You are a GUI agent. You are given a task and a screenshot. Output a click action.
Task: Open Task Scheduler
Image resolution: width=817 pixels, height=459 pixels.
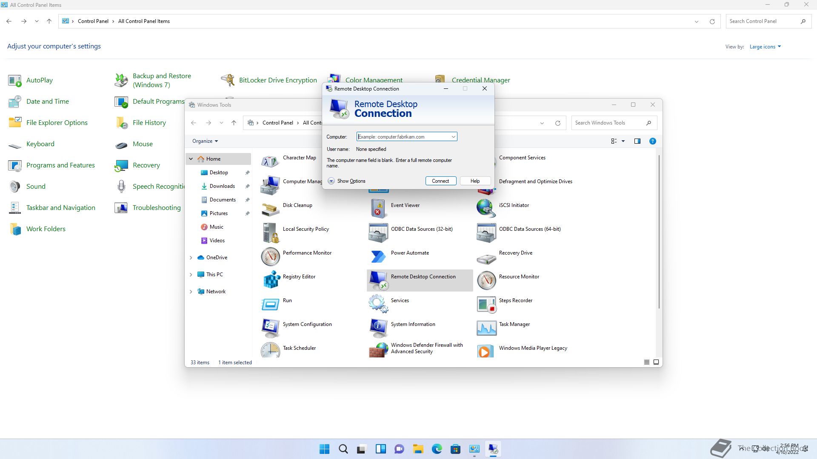[289, 349]
